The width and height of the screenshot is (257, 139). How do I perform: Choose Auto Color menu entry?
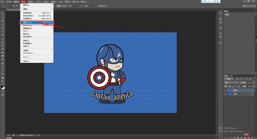(27, 18)
